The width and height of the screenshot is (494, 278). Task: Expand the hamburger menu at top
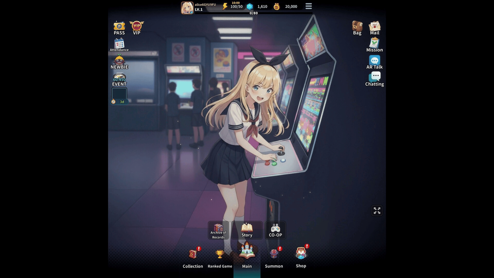tap(308, 6)
